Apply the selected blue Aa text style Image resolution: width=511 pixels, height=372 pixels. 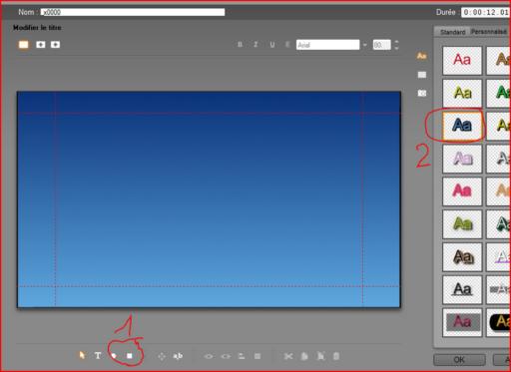point(462,126)
